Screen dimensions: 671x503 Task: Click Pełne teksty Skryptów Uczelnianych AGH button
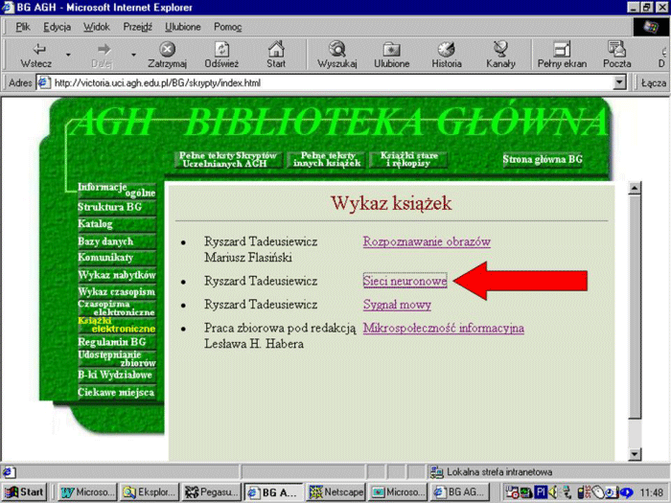[228, 160]
